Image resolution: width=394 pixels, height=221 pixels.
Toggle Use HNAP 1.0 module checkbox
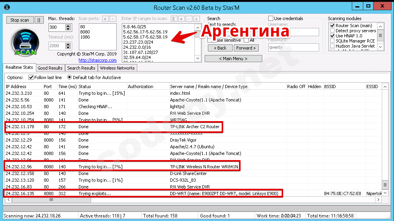tap(332, 36)
